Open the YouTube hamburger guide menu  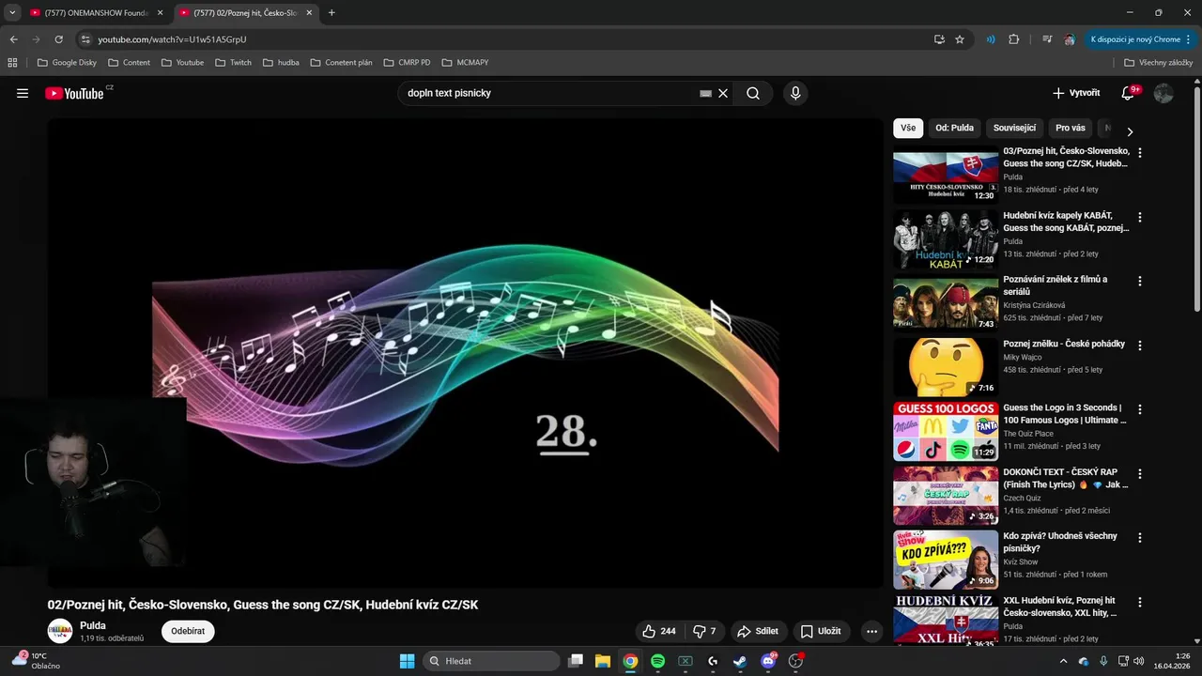23,93
